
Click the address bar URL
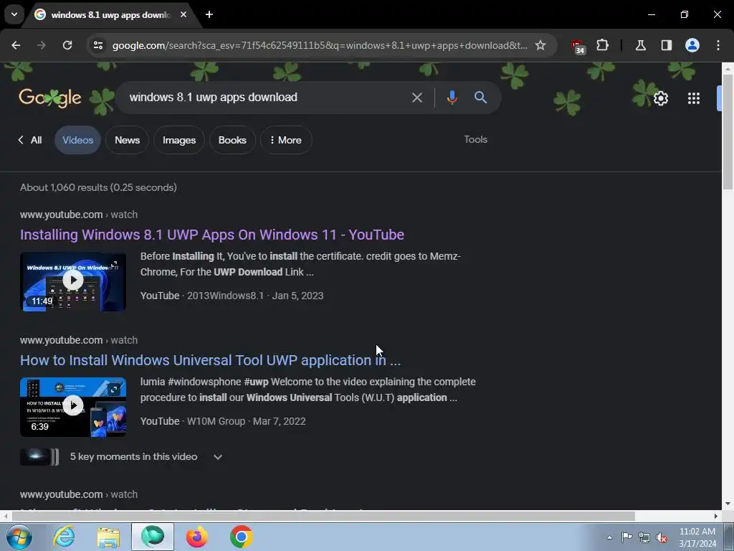coord(320,45)
